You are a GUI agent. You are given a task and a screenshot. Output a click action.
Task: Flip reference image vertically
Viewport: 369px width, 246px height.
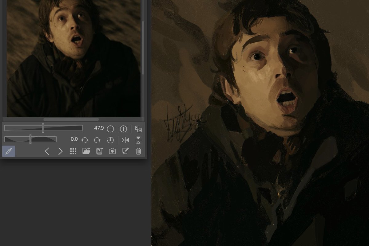click(138, 140)
